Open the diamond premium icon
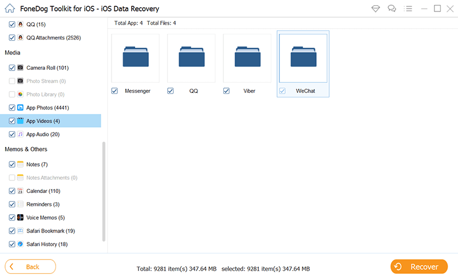Viewport: 458px width, 280px height. [376, 9]
